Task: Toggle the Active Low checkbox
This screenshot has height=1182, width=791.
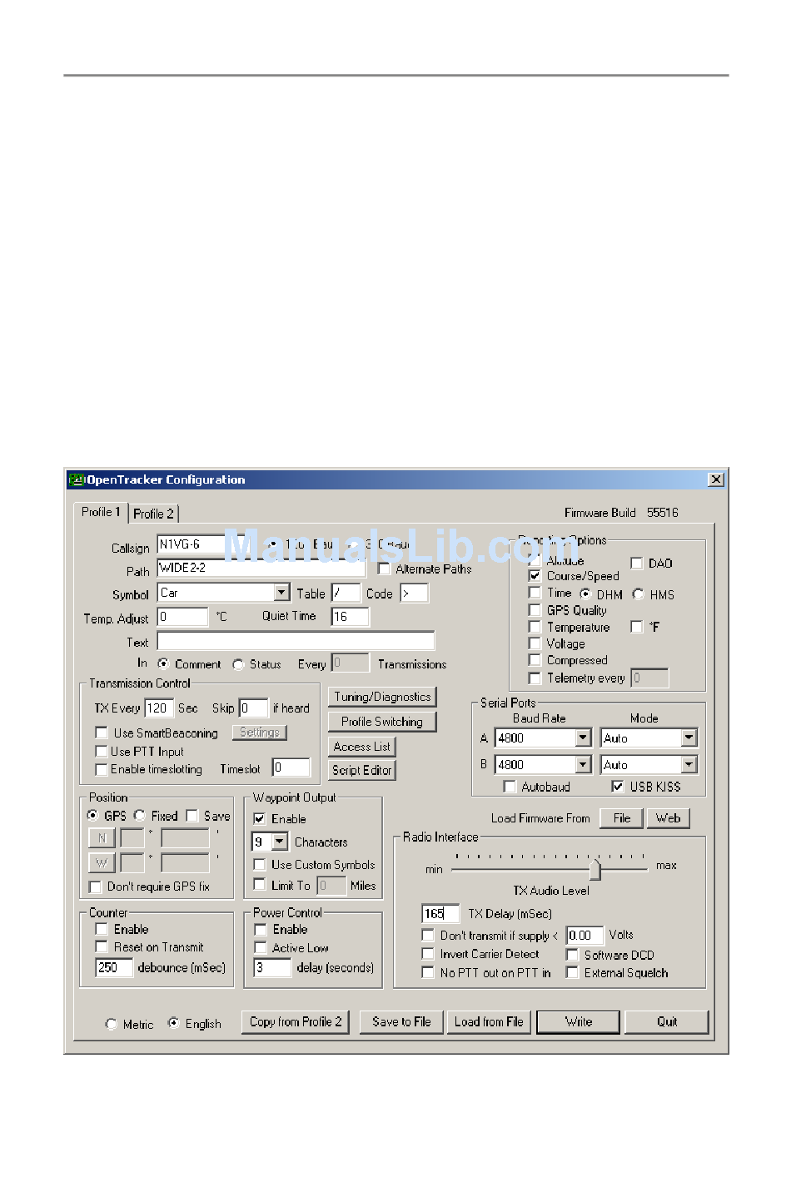Action: click(x=260, y=947)
